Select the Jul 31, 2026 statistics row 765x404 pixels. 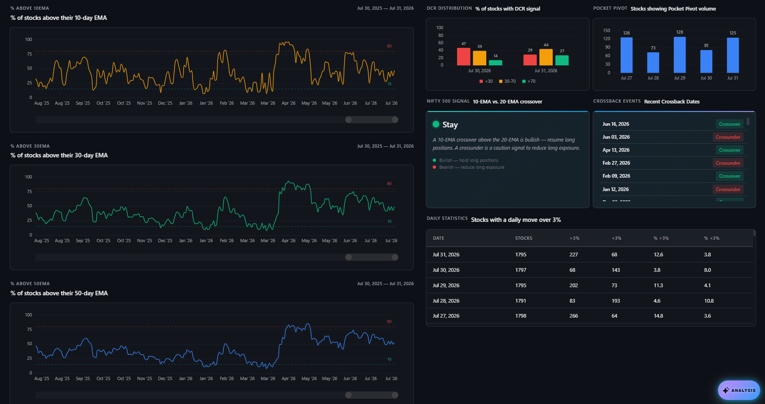590,255
